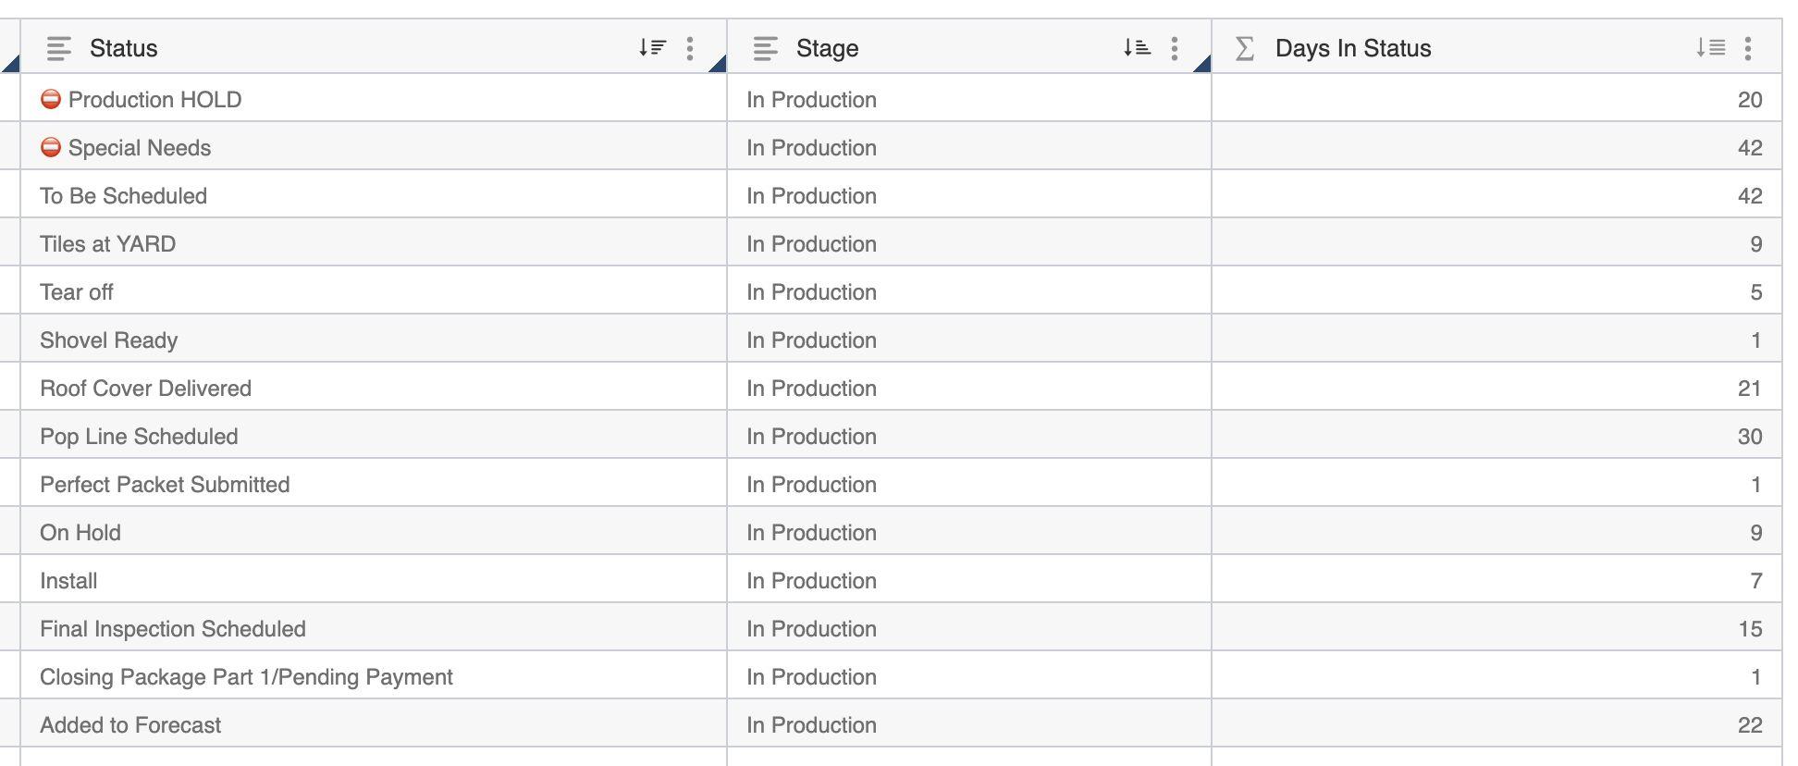Click the Status column header label
This screenshot has height=766, width=1798.
(x=123, y=48)
